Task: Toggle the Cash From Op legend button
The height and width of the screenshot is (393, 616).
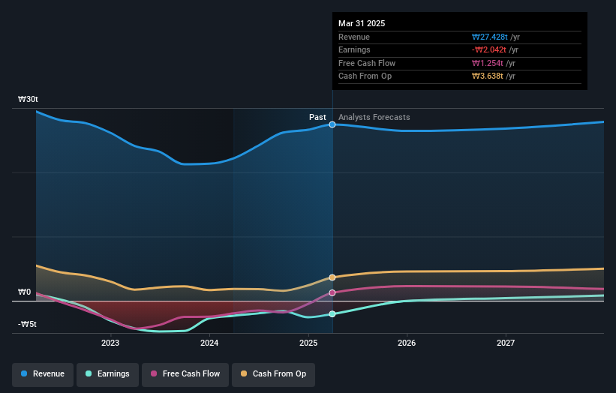Action: (x=273, y=374)
